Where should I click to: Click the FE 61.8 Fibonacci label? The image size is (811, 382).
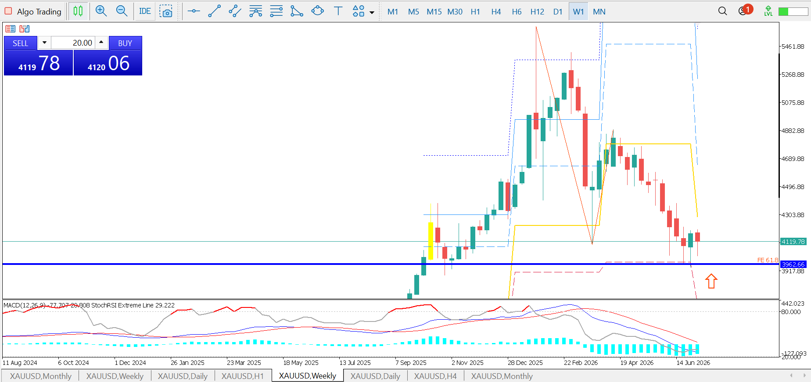(x=768, y=260)
